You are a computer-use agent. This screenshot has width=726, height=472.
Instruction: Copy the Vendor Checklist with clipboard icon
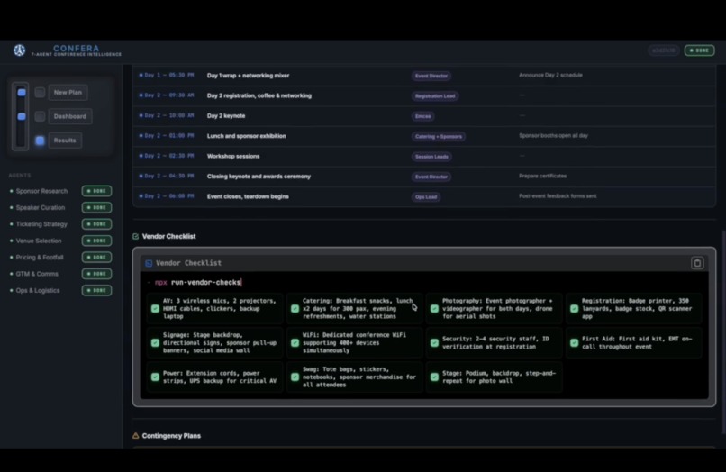pos(697,263)
